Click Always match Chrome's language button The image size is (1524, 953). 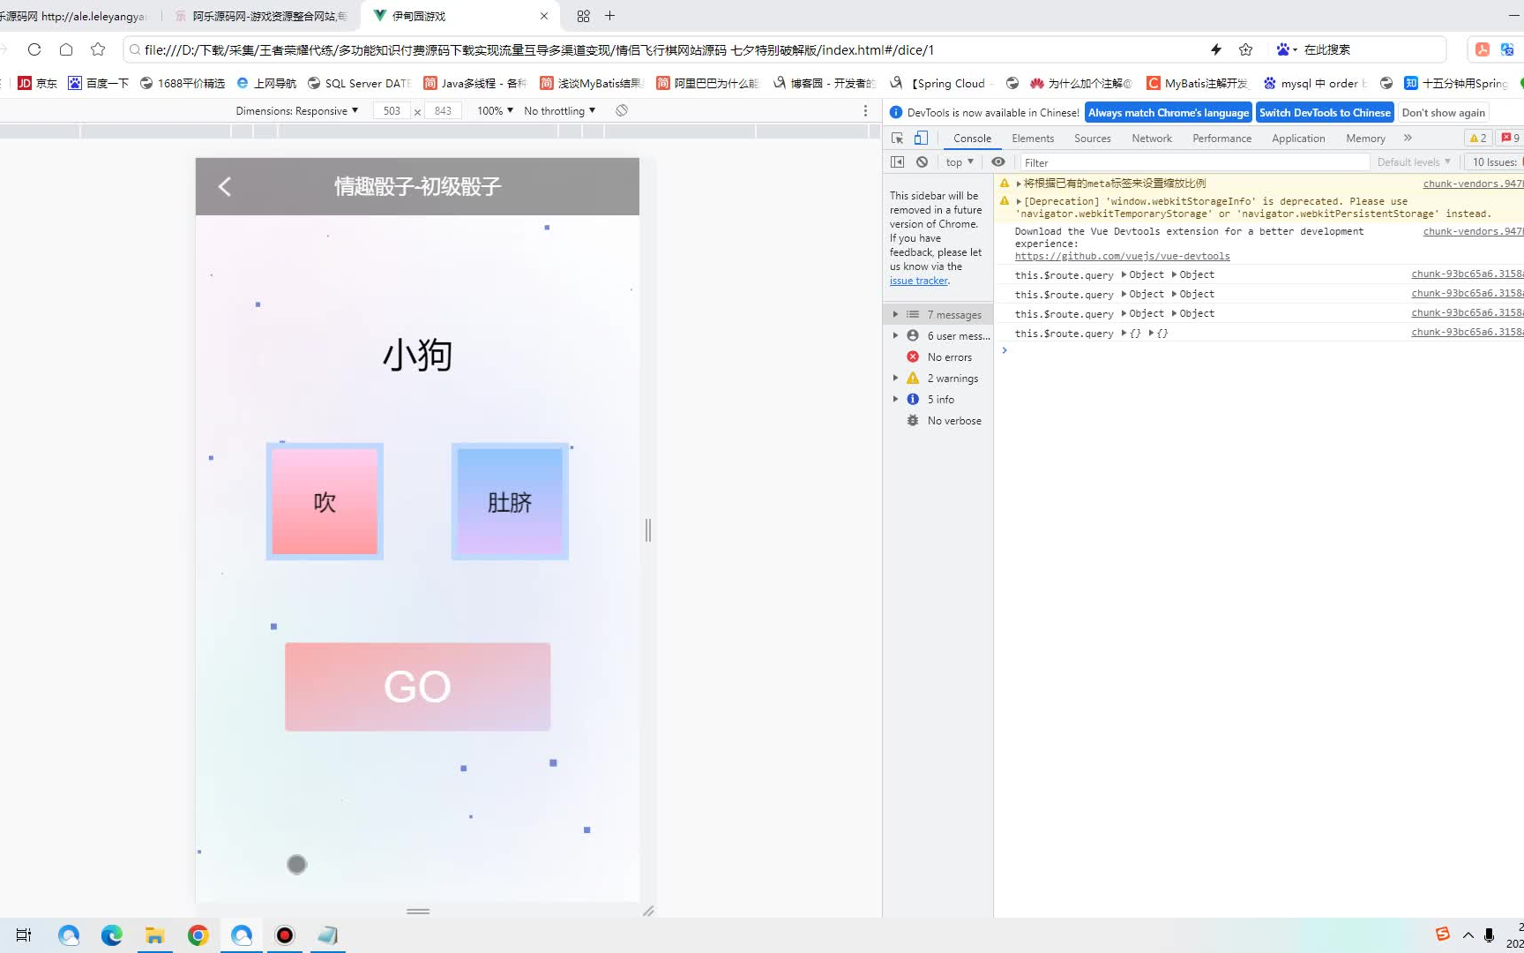[1169, 112]
